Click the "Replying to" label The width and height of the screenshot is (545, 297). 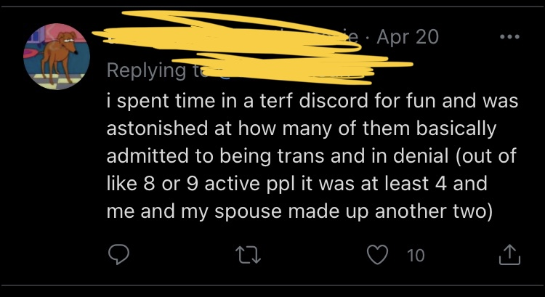145,70
